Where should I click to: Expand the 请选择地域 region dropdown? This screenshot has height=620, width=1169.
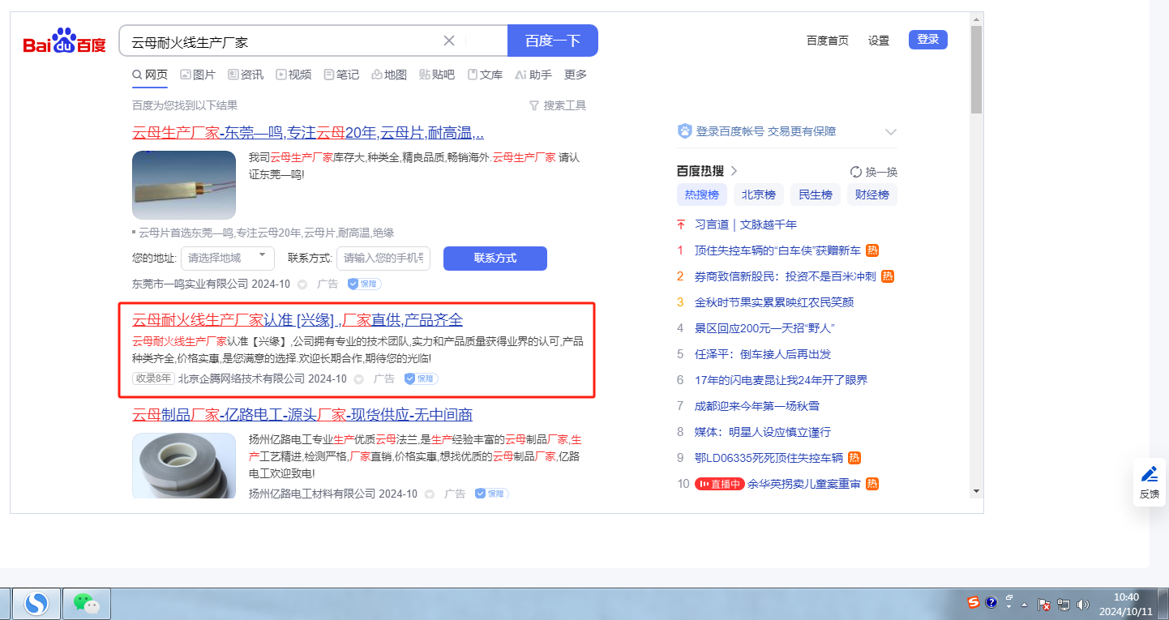[x=228, y=259]
